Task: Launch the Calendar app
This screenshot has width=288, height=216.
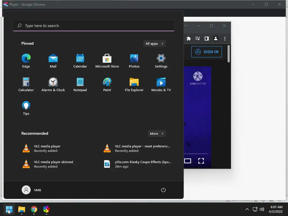Action: click(x=80, y=61)
